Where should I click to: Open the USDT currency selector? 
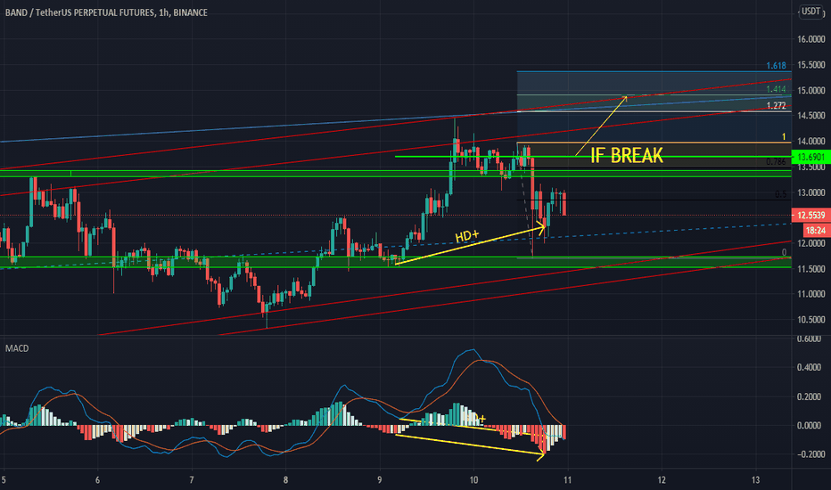tap(810, 11)
